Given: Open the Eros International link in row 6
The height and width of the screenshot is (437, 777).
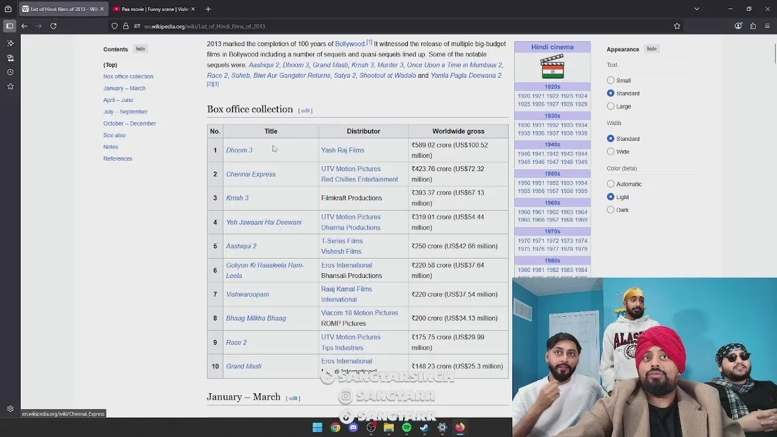Looking at the screenshot, I should (347, 265).
